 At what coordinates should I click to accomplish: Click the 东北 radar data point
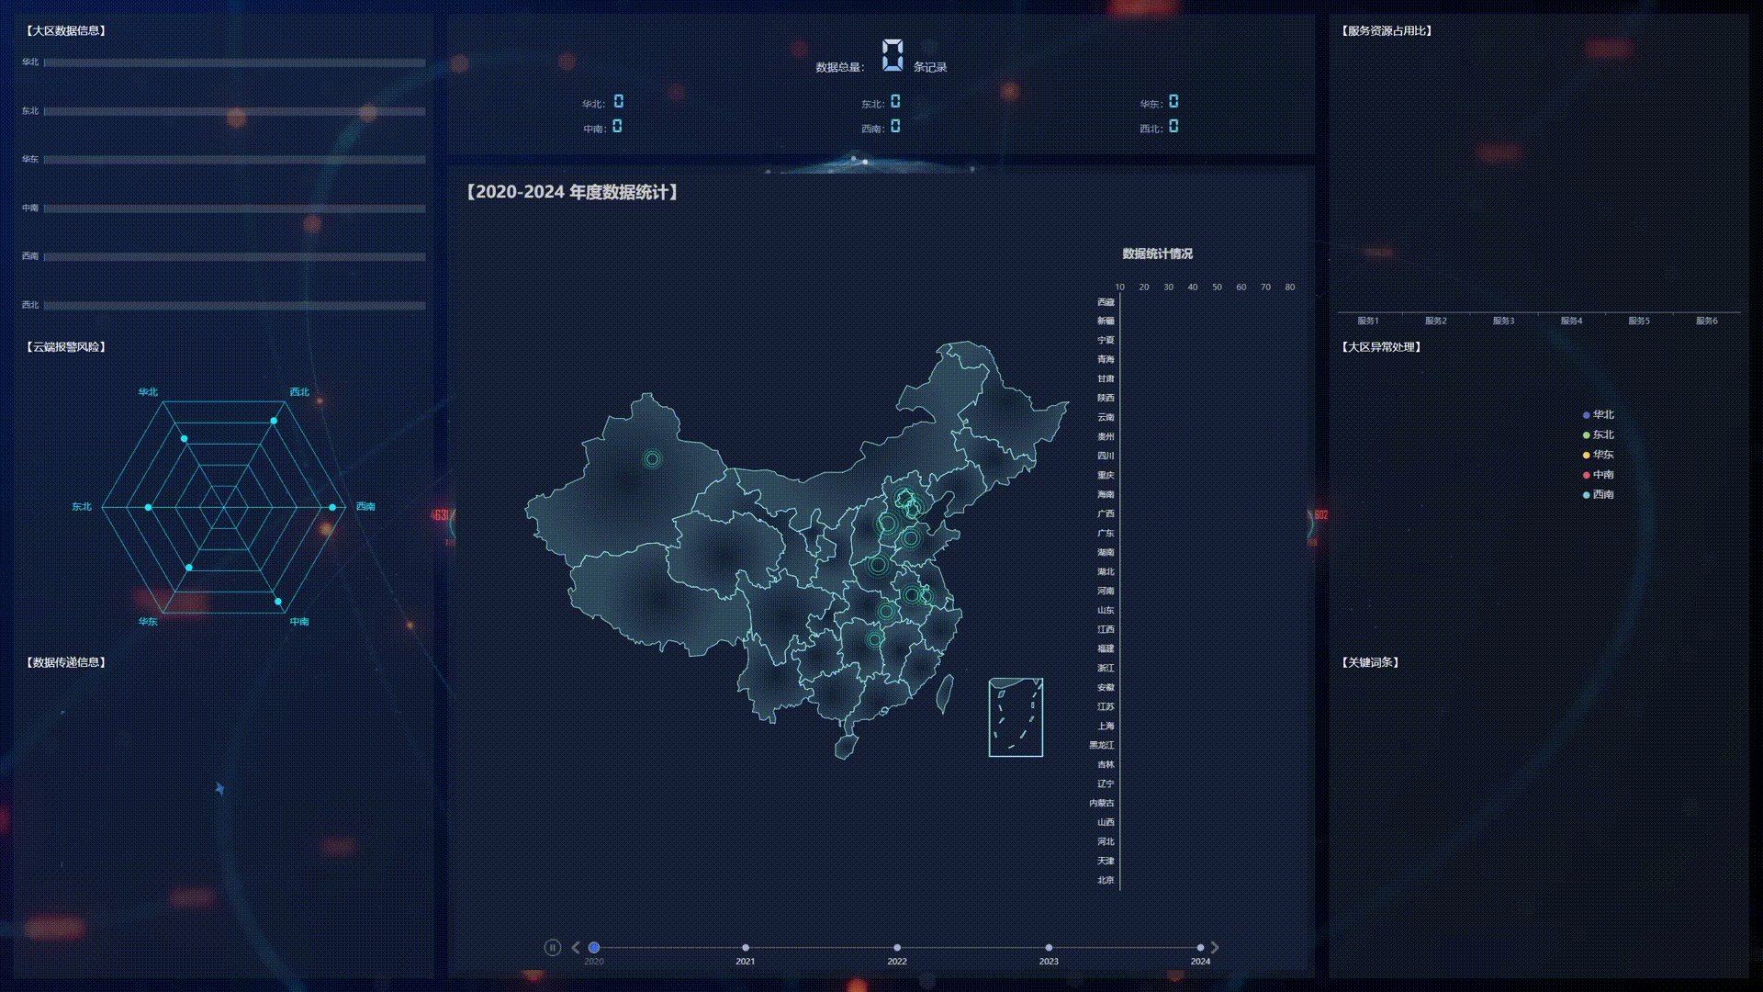click(x=148, y=507)
